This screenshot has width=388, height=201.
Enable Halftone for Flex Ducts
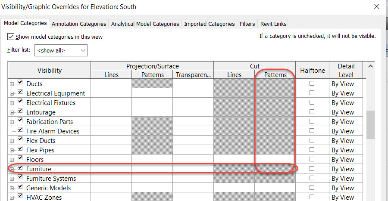(x=312, y=140)
